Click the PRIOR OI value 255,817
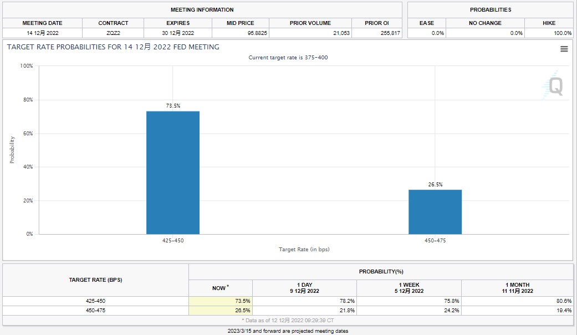 pyautogui.click(x=390, y=33)
